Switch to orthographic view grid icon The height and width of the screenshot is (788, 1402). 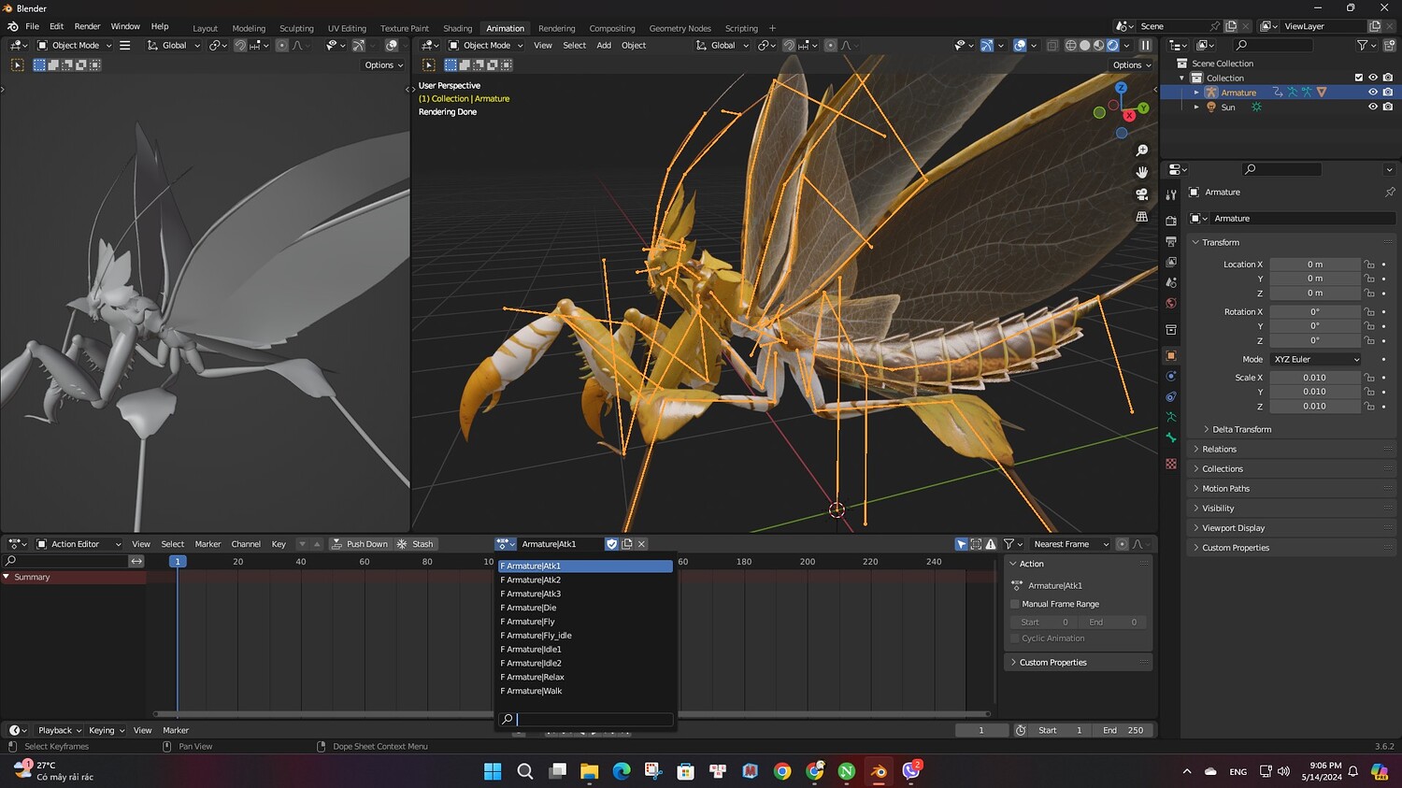[x=1141, y=217]
